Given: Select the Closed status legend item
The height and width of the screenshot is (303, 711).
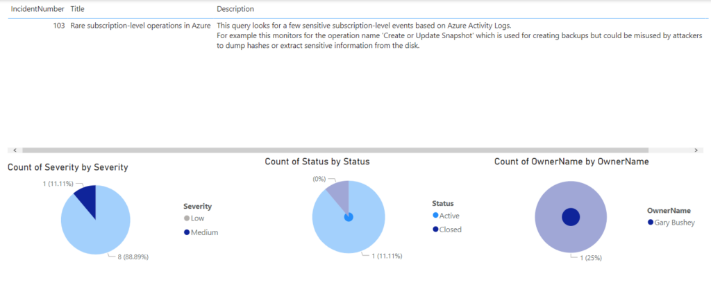Looking at the screenshot, I should [x=446, y=230].
